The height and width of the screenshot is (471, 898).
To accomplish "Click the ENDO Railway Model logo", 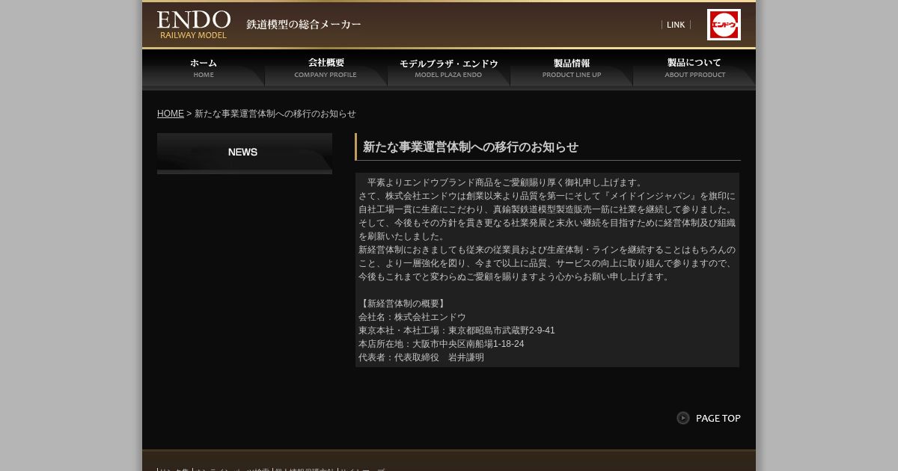I will point(194,25).
